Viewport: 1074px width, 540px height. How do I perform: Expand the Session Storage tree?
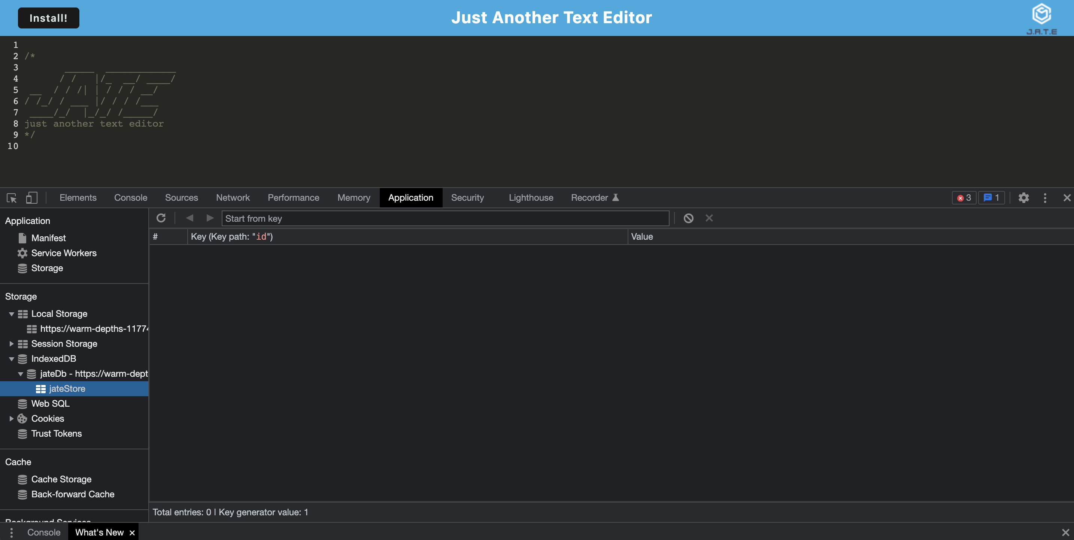12,344
